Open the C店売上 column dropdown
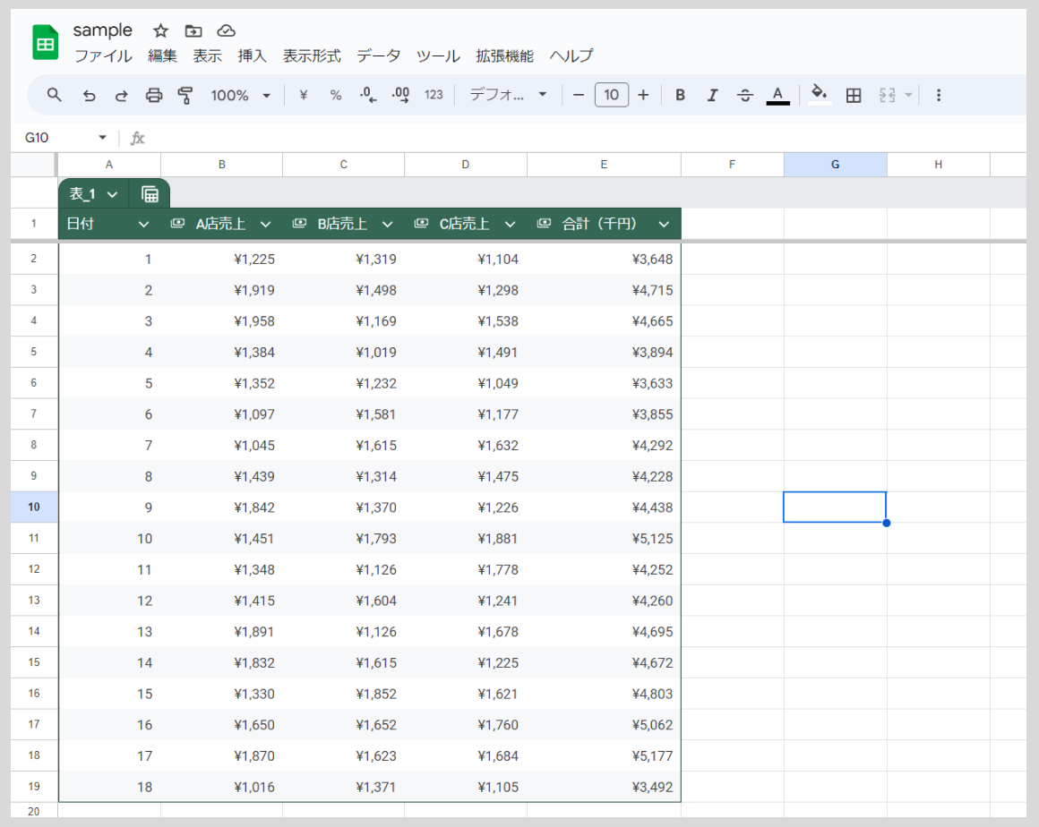The width and height of the screenshot is (1039, 827). tap(511, 225)
